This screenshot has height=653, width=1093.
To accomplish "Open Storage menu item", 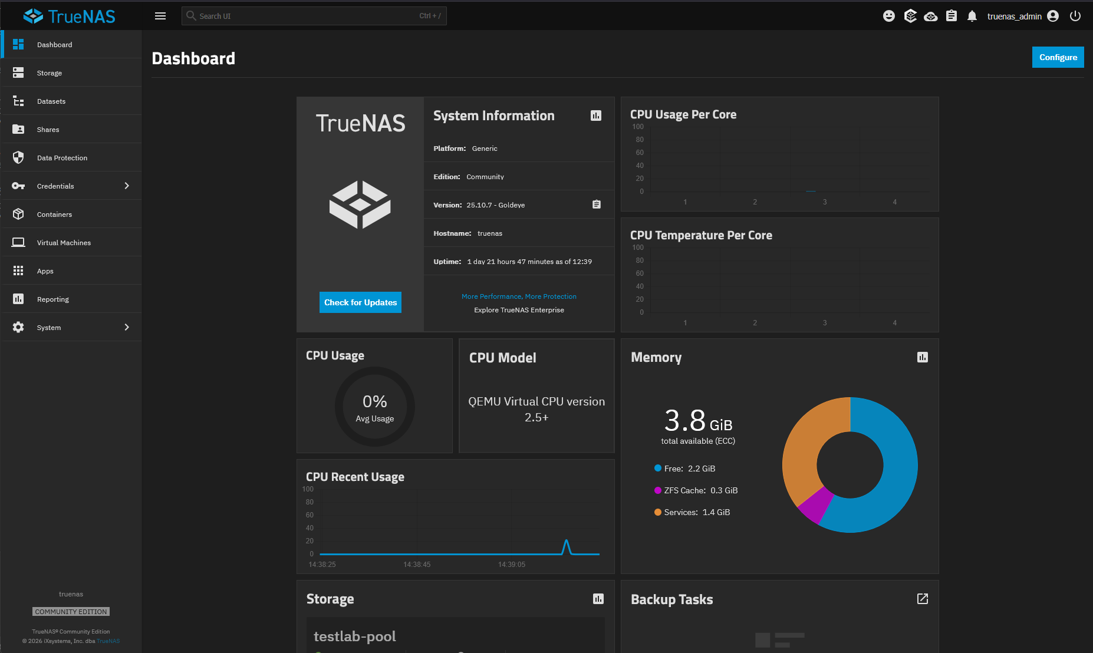I will (71, 72).
